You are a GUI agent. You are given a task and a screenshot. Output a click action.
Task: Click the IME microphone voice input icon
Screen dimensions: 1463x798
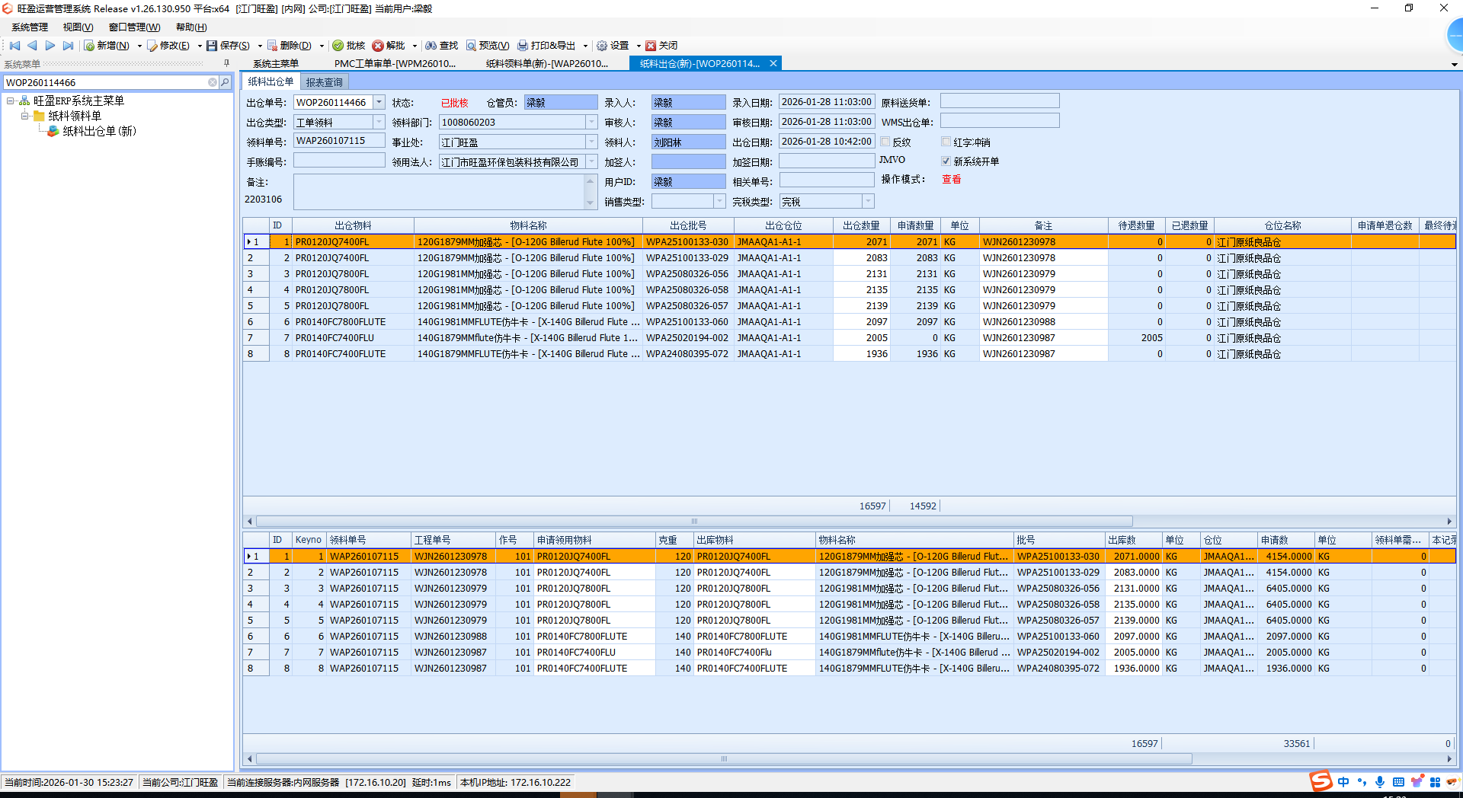click(x=1380, y=782)
